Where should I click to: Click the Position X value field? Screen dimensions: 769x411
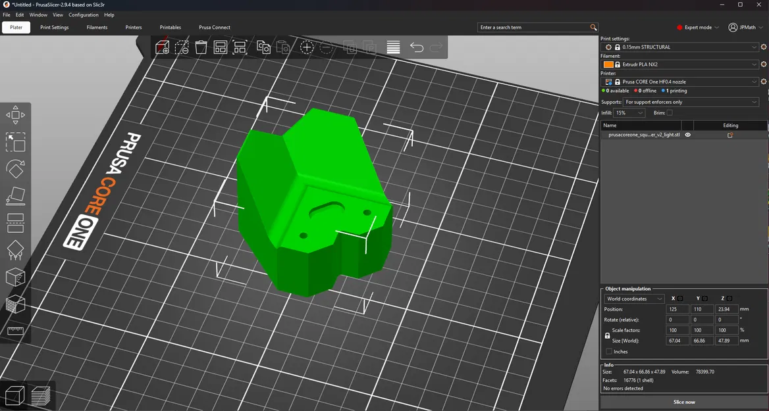coord(677,309)
